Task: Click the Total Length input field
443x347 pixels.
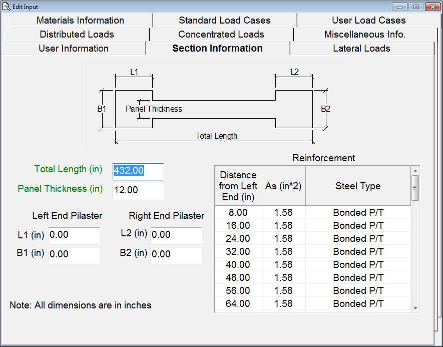Action: click(x=138, y=171)
